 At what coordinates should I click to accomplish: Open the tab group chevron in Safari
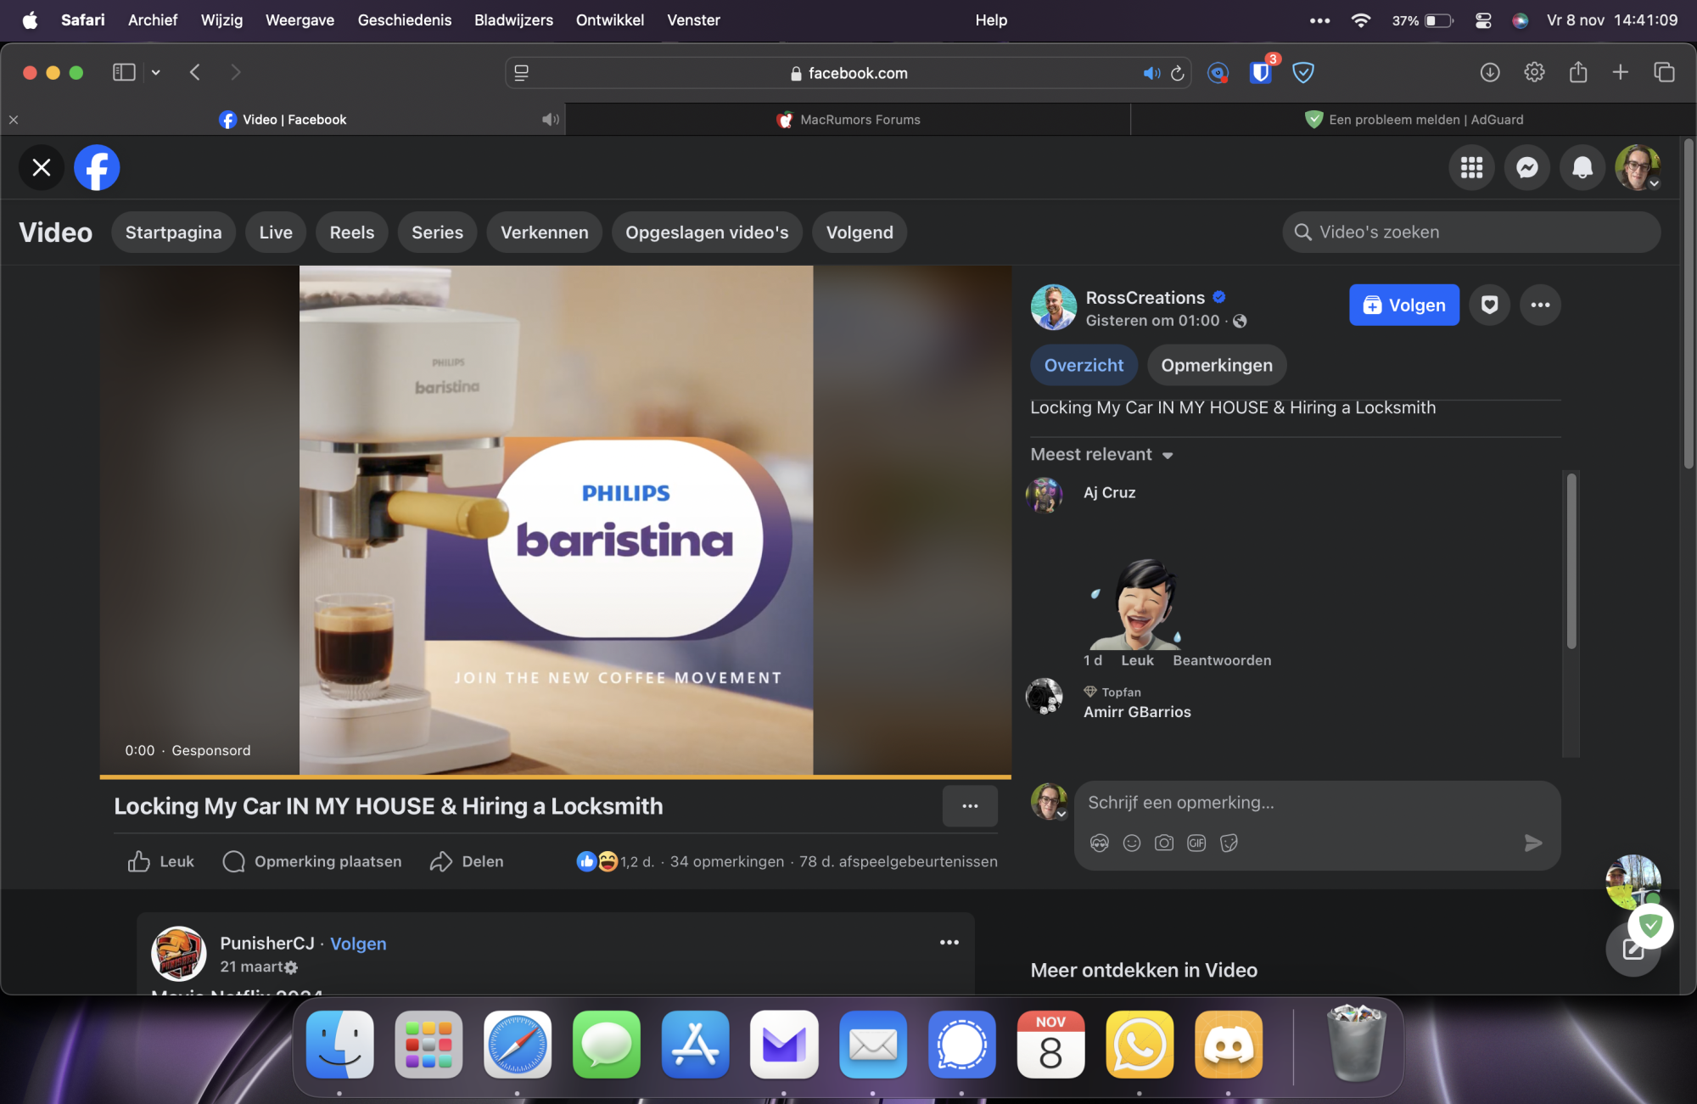(x=155, y=72)
